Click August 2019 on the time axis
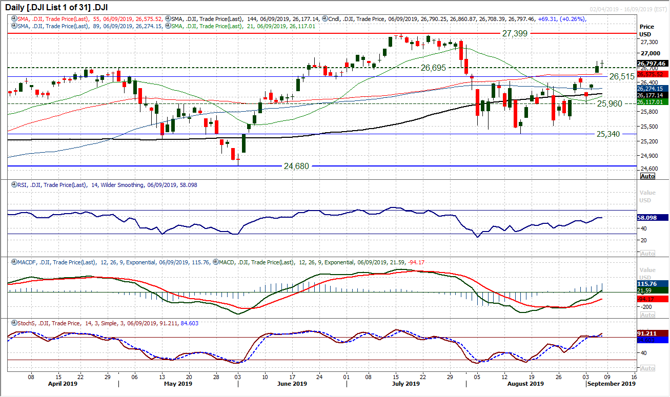The image size is (670, 397). coord(526,383)
